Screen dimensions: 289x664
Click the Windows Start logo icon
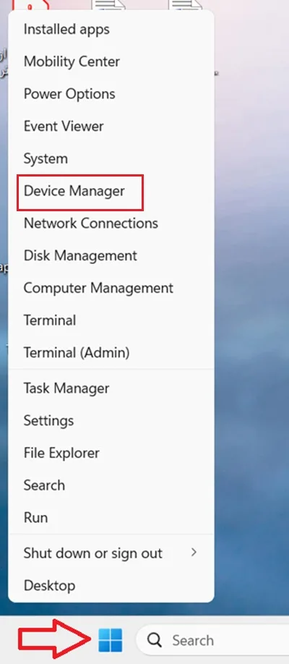(111, 640)
